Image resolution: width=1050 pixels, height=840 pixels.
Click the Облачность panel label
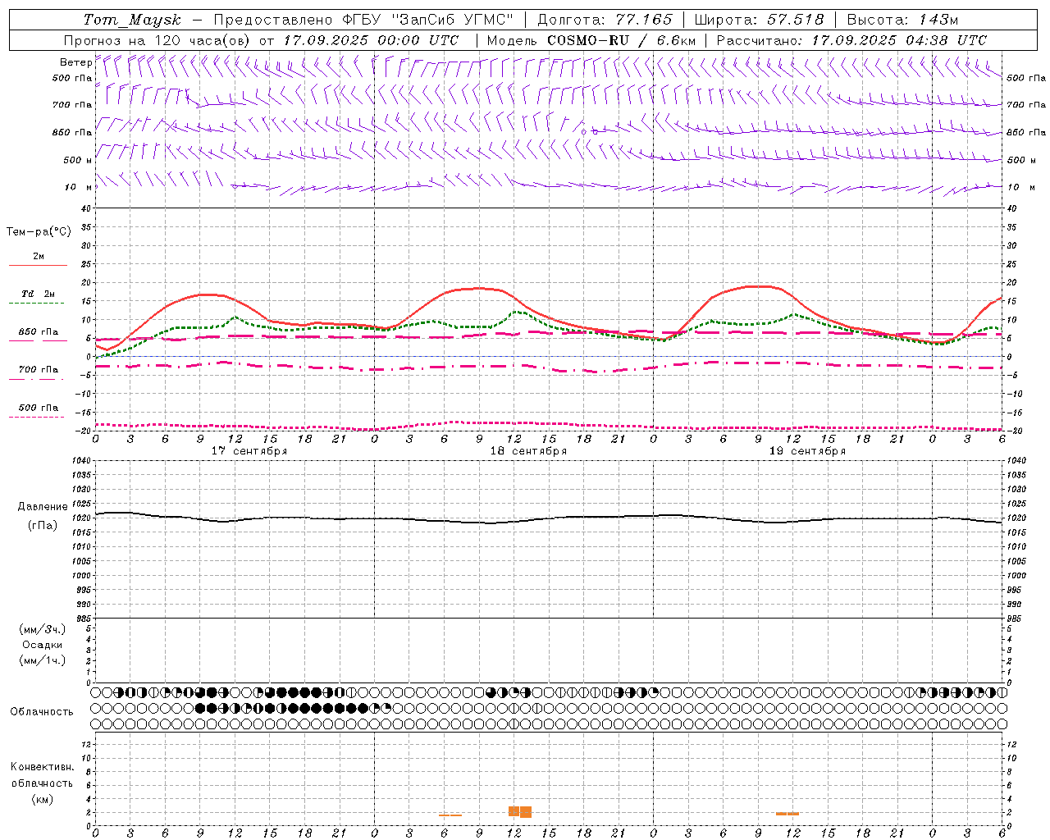tap(42, 711)
